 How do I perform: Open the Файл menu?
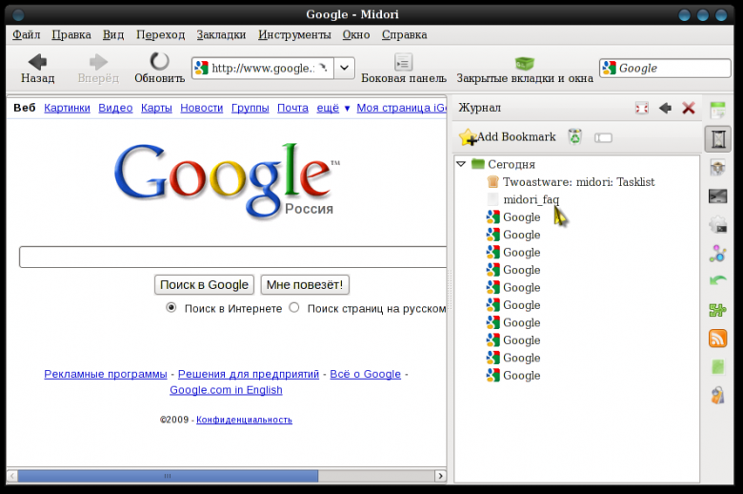tap(26, 34)
